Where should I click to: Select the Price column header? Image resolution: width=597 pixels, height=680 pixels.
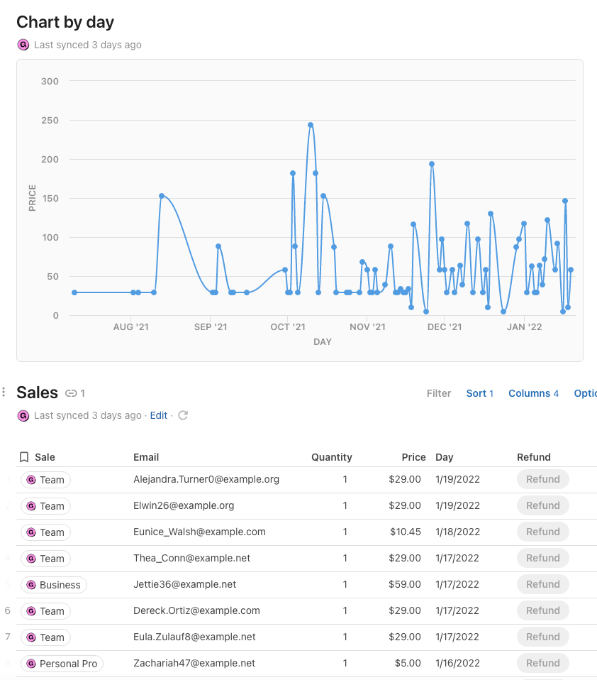[x=414, y=457]
